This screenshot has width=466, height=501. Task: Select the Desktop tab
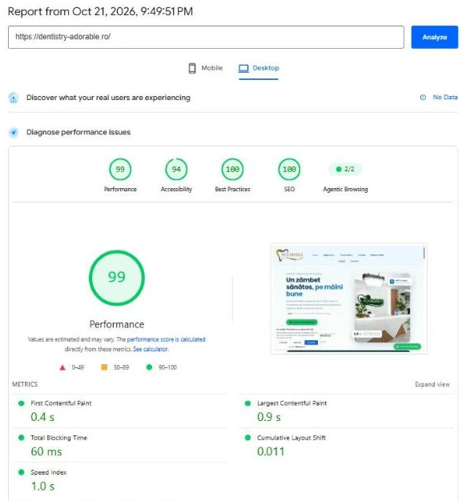click(259, 68)
